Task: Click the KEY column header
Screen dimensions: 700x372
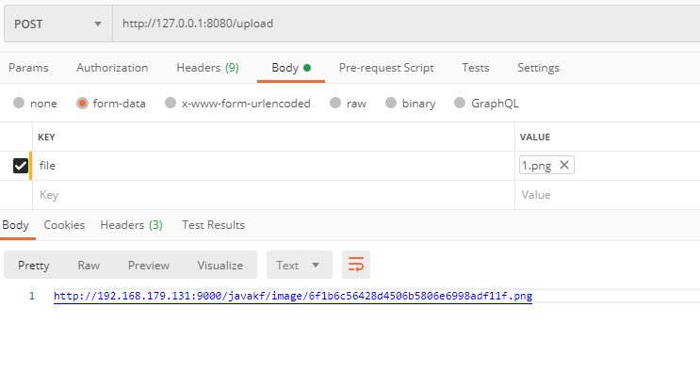Action: coord(46,137)
